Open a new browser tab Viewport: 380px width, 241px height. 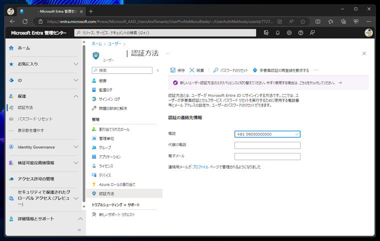coord(91,11)
